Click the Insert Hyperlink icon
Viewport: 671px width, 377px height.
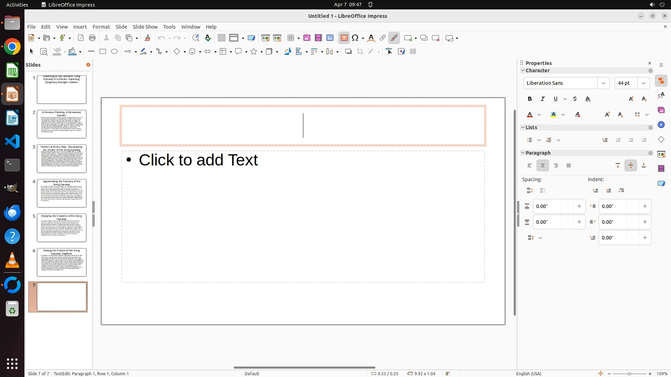383,38
